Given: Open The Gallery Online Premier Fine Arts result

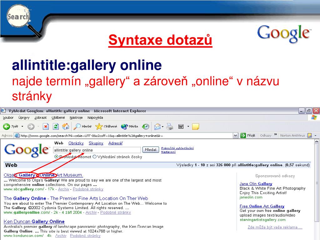Looking at the screenshot, I should tap(76, 198).
